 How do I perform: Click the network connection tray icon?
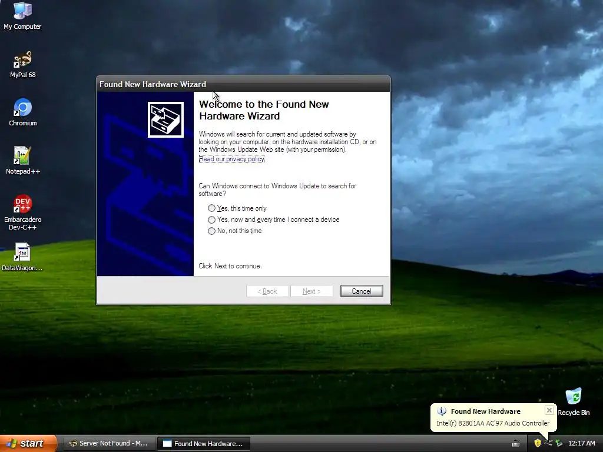click(548, 443)
